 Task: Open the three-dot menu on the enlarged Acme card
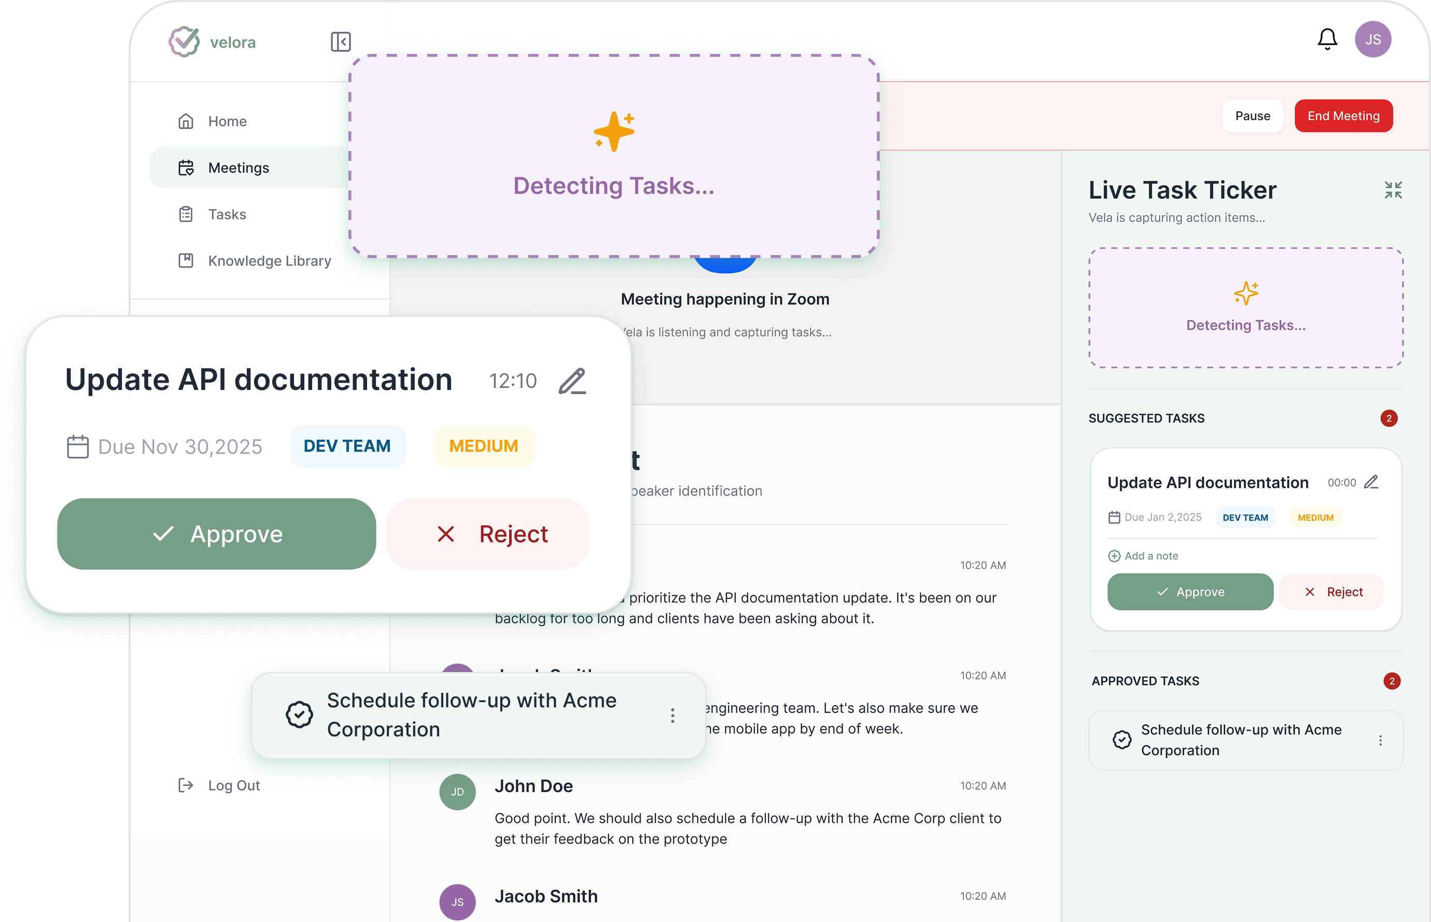pyautogui.click(x=672, y=716)
